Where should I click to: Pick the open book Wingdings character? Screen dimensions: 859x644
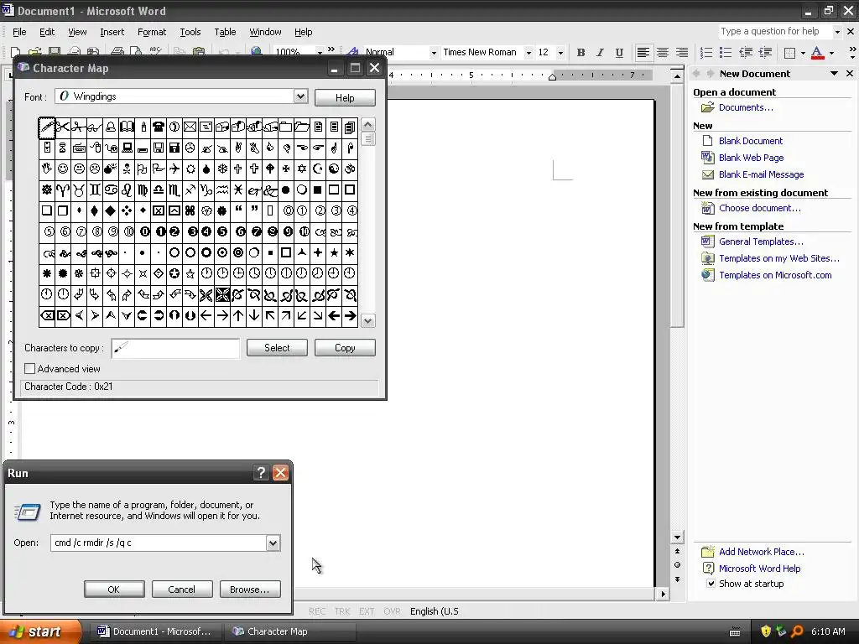pos(127,127)
